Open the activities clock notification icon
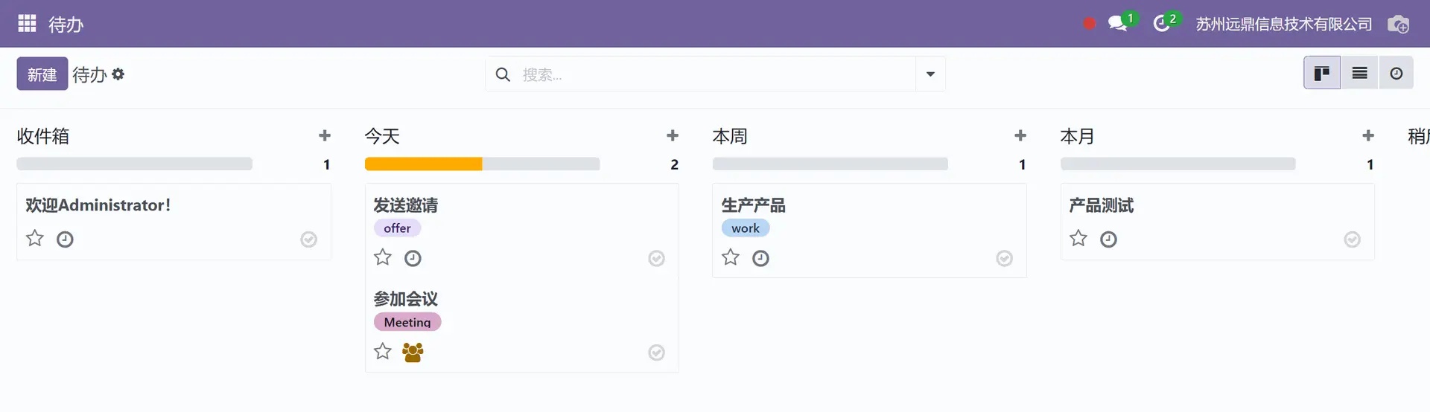 [1161, 24]
